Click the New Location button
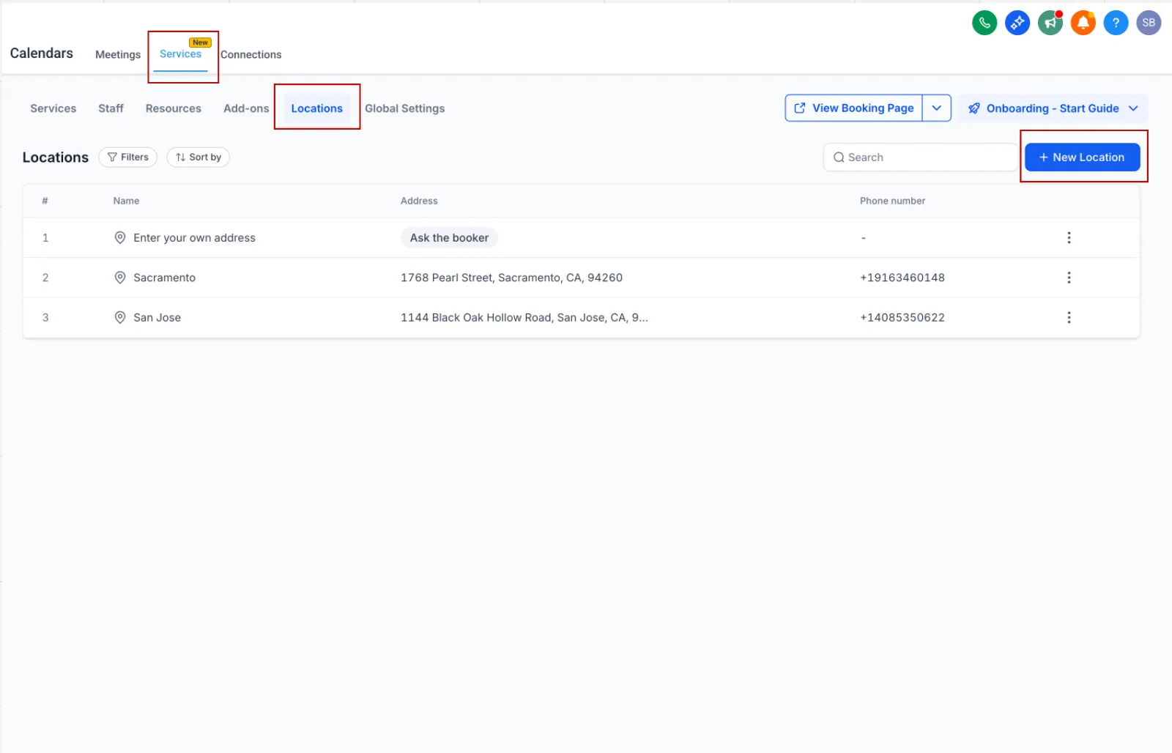 click(1082, 157)
